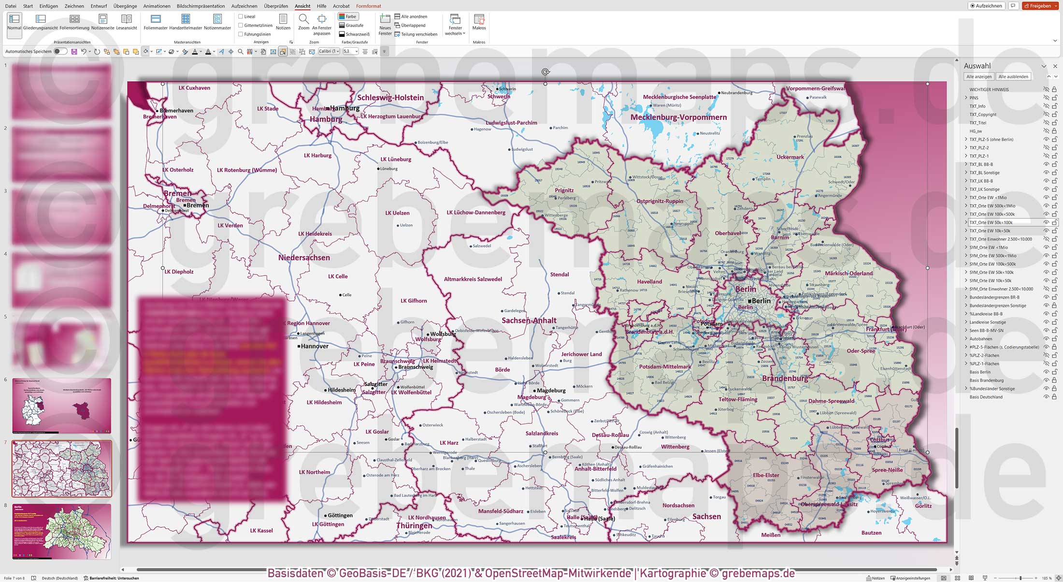
Task: Switch to Foliensortierung view
Action: 74,22
